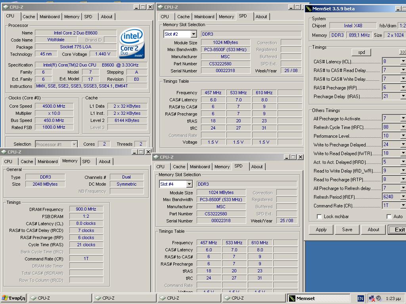Click the Intel Core 2 Duo logo
The image size is (406, 304).
pos(132,43)
